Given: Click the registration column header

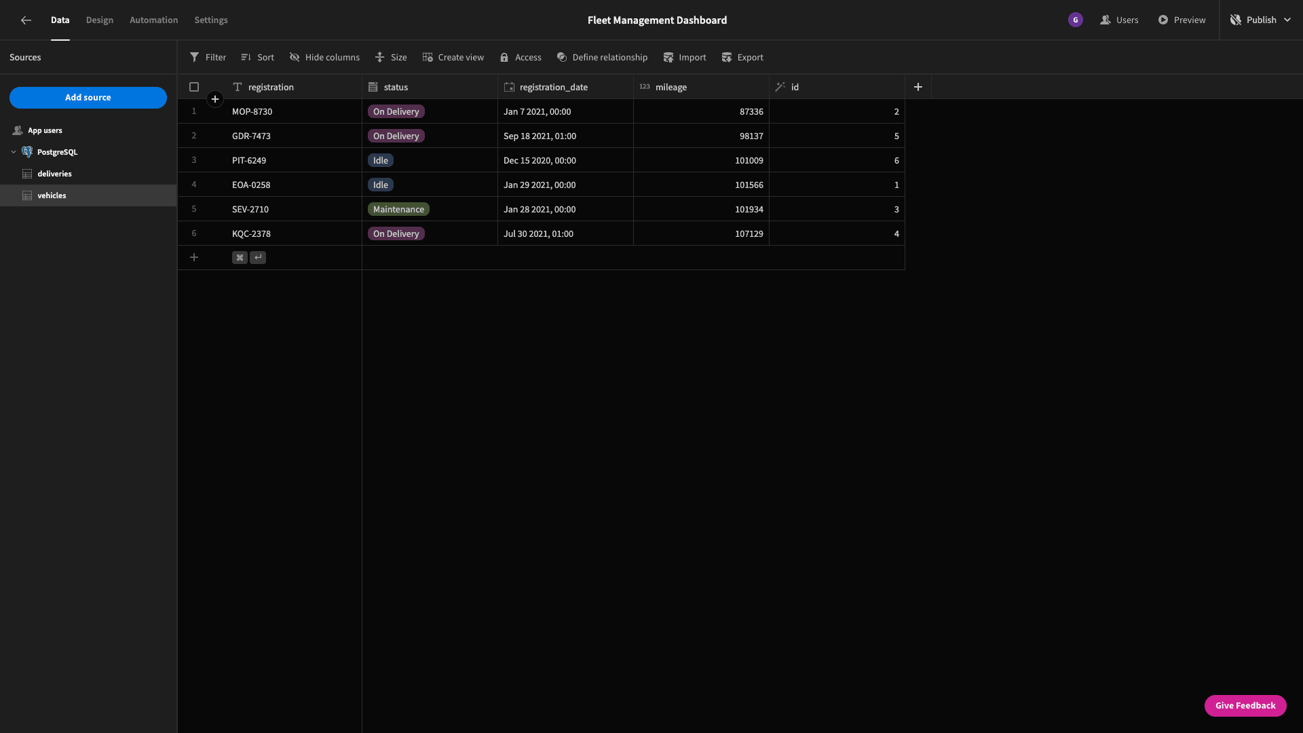Looking at the screenshot, I should (294, 87).
